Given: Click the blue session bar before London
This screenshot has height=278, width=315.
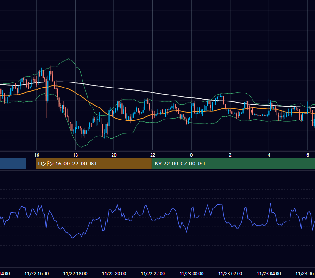Looking at the screenshot, I should [13, 164].
